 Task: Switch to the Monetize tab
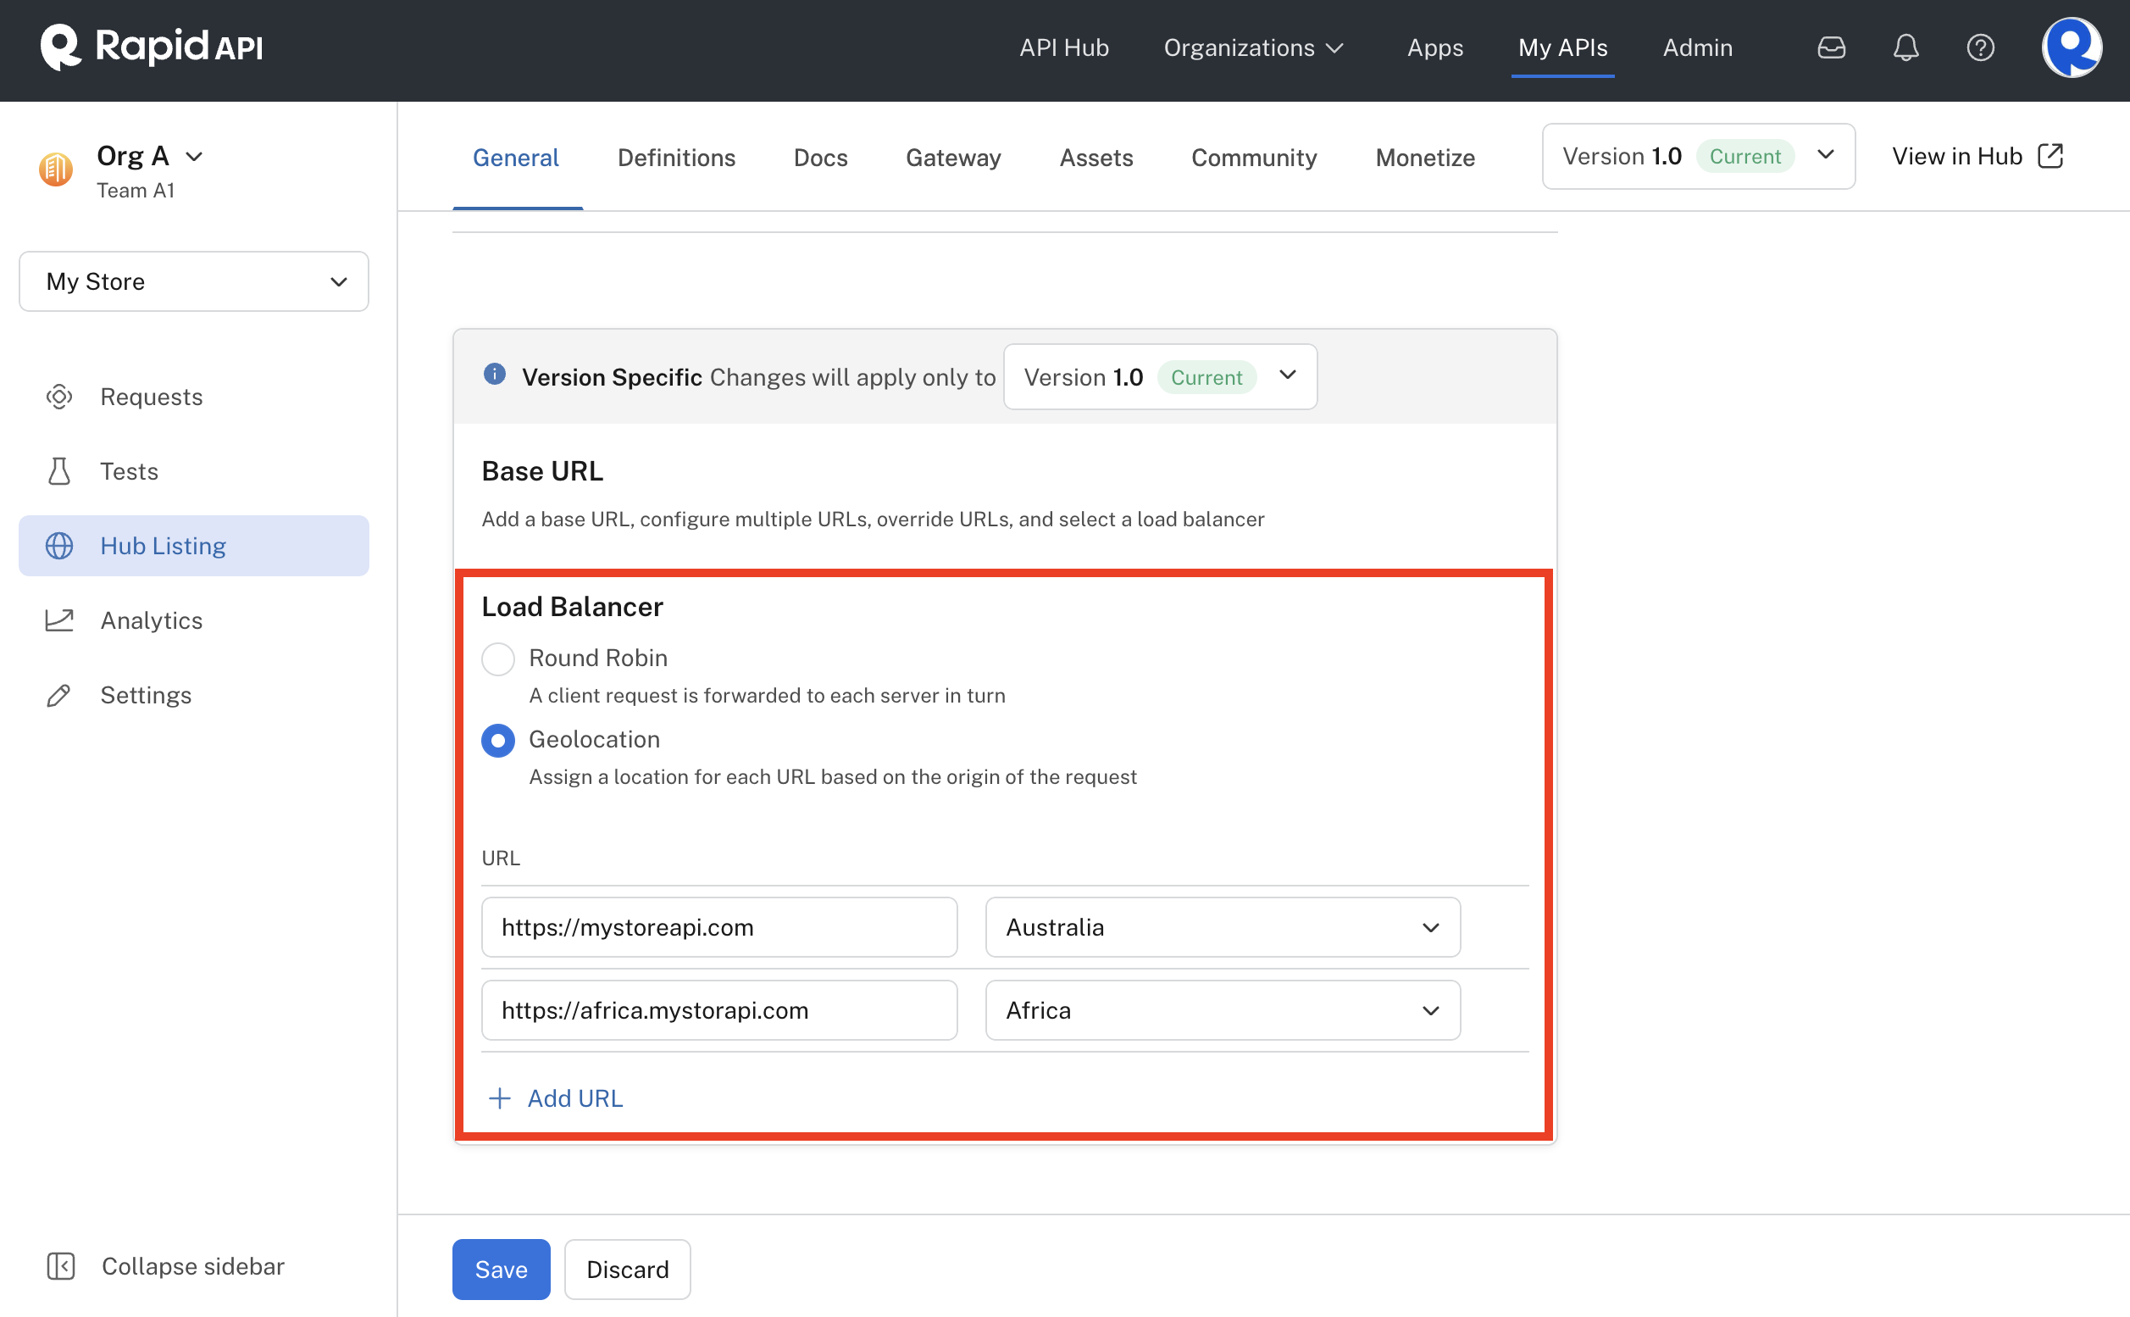click(x=1426, y=158)
